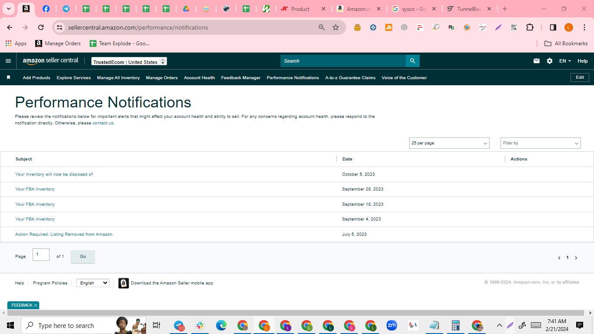Open Add Products in the navigation bar
The height and width of the screenshot is (334, 594).
(x=37, y=78)
